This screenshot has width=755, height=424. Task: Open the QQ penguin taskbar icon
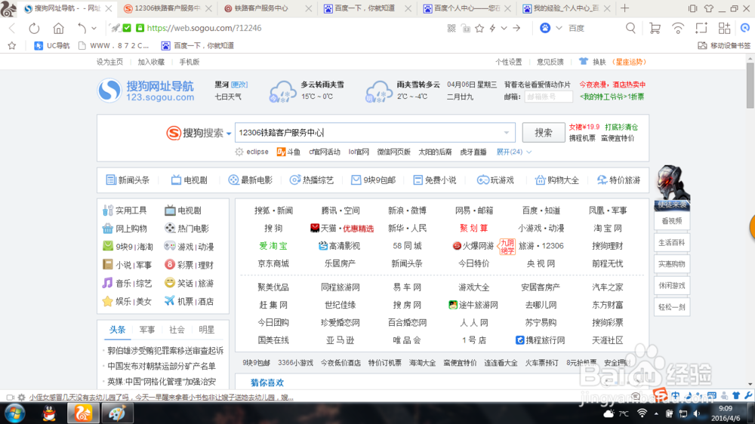[49, 413]
